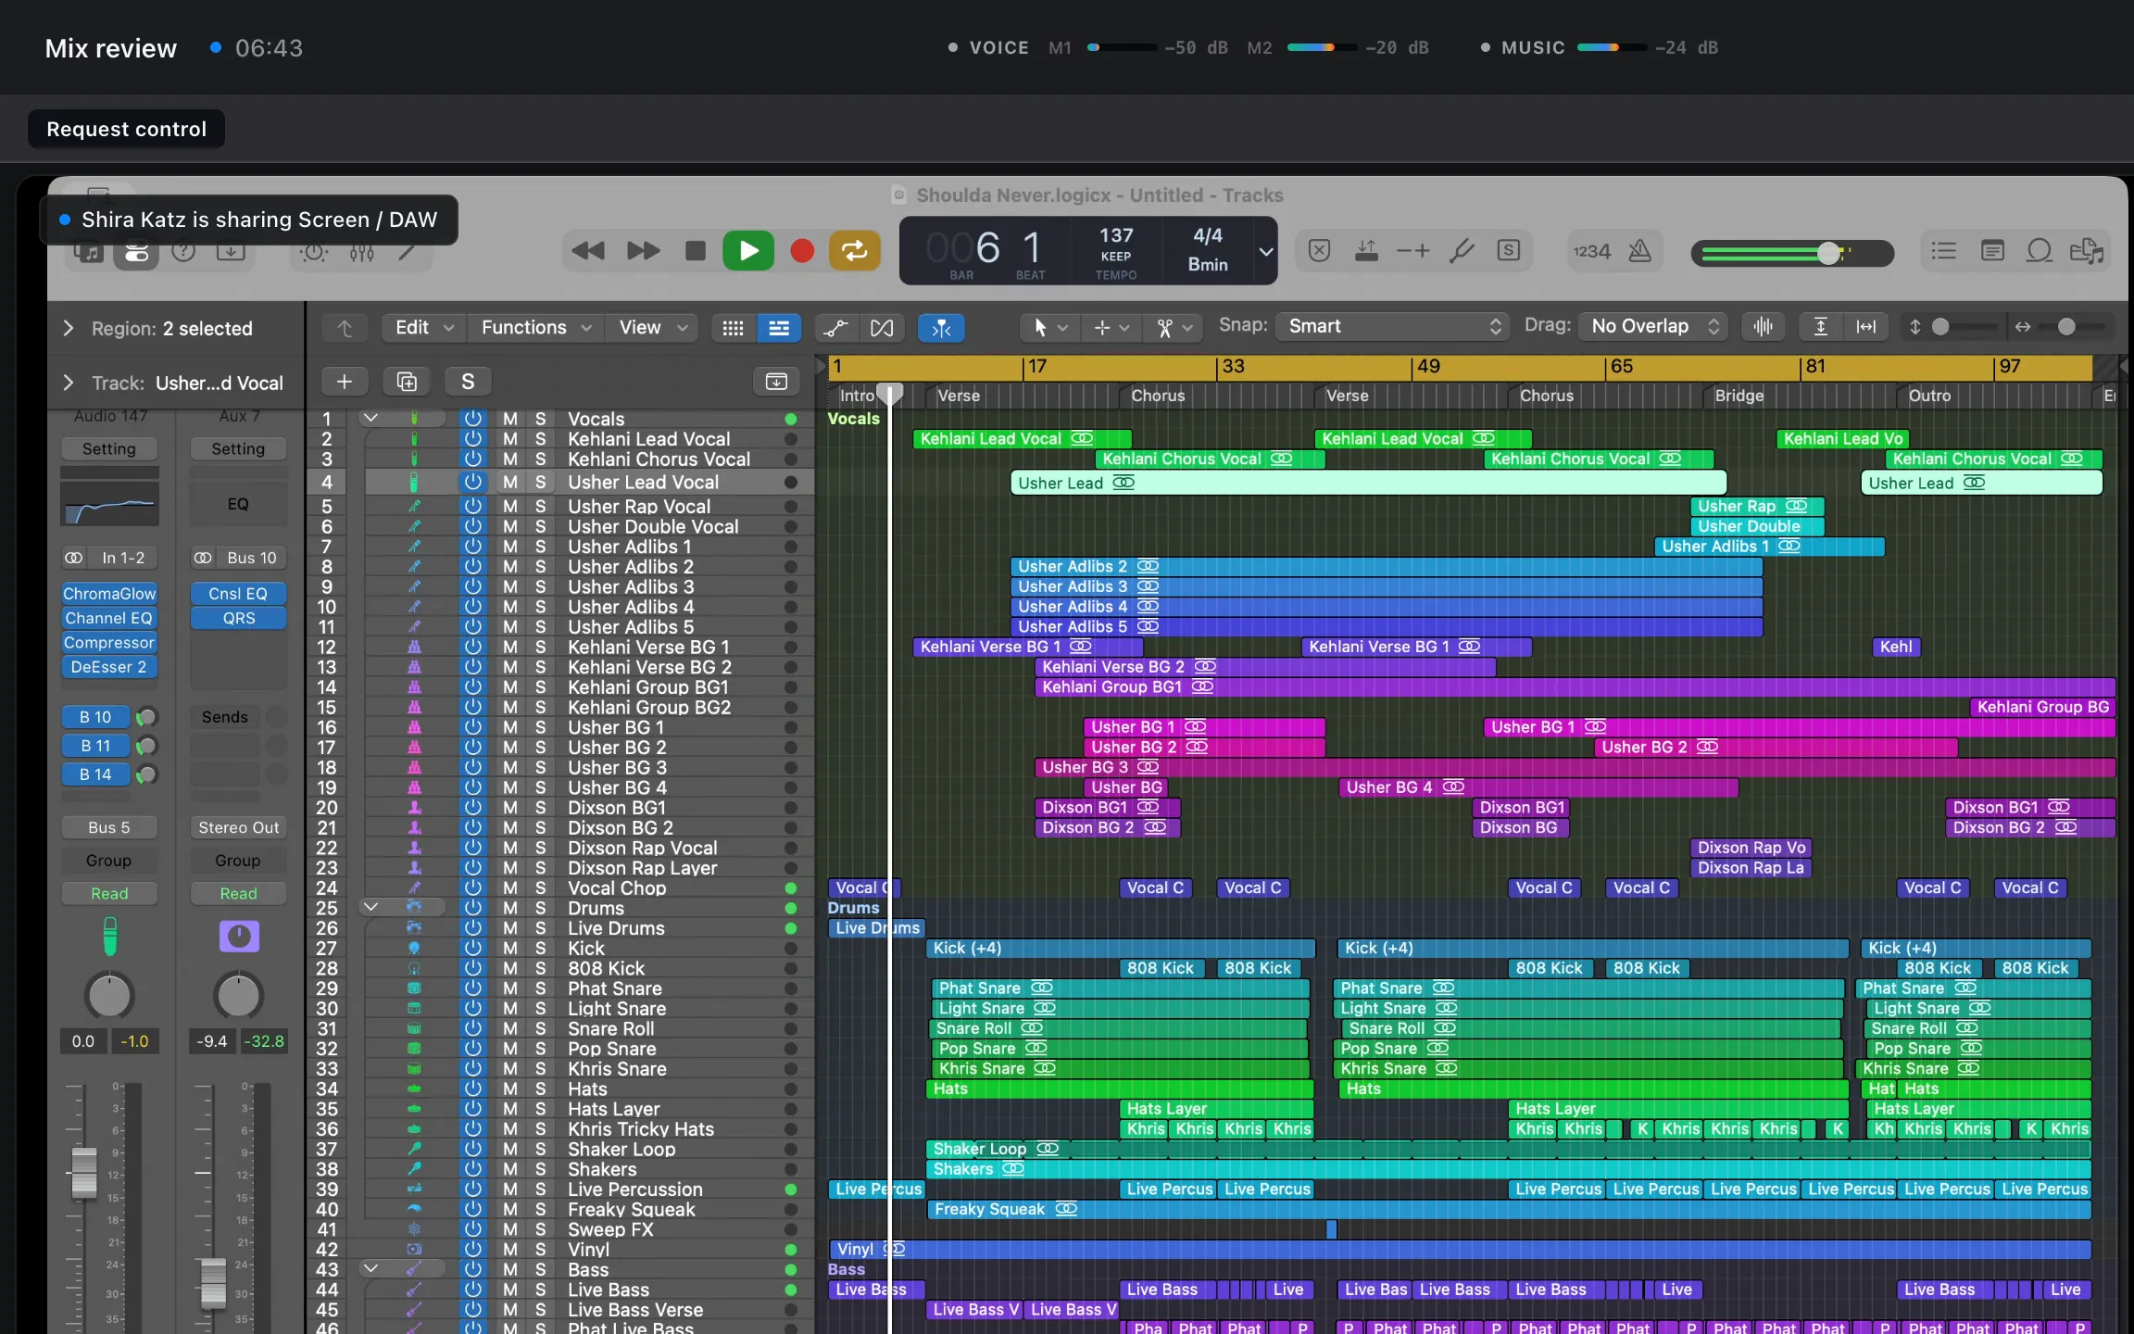Open the List Editors icon
Viewport: 2134px width, 1334px height.
(x=1943, y=251)
